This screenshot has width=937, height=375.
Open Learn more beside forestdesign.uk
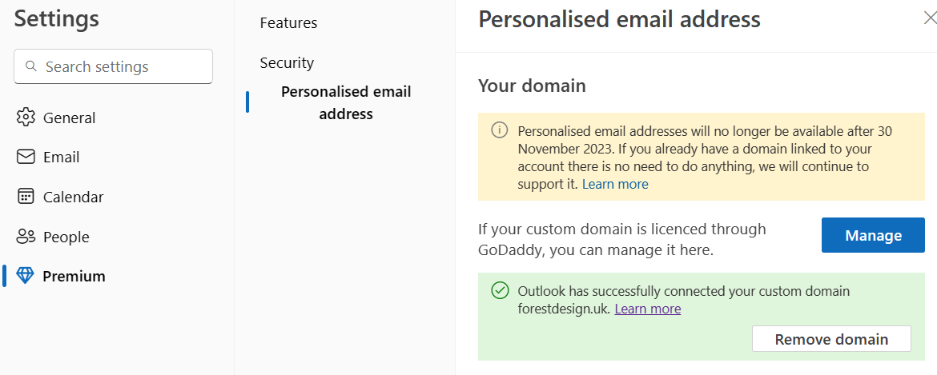coord(648,309)
